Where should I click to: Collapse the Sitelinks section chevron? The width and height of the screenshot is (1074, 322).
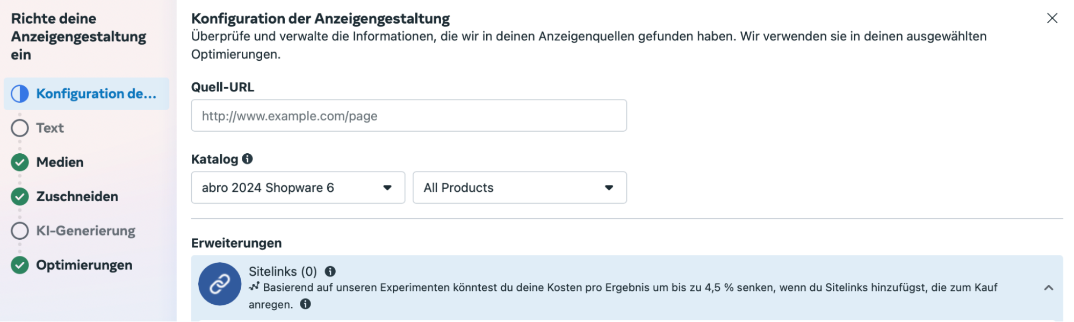(1048, 288)
